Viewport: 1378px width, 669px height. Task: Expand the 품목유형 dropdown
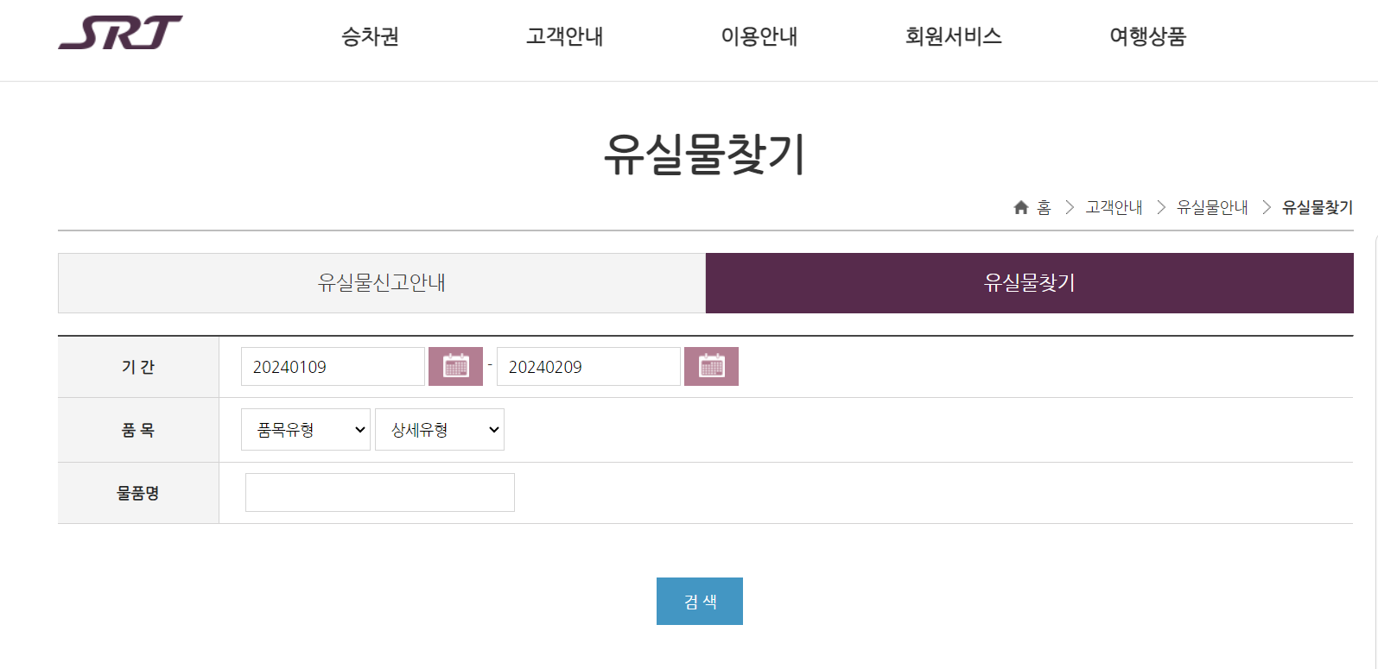pyautogui.click(x=306, y=430)
